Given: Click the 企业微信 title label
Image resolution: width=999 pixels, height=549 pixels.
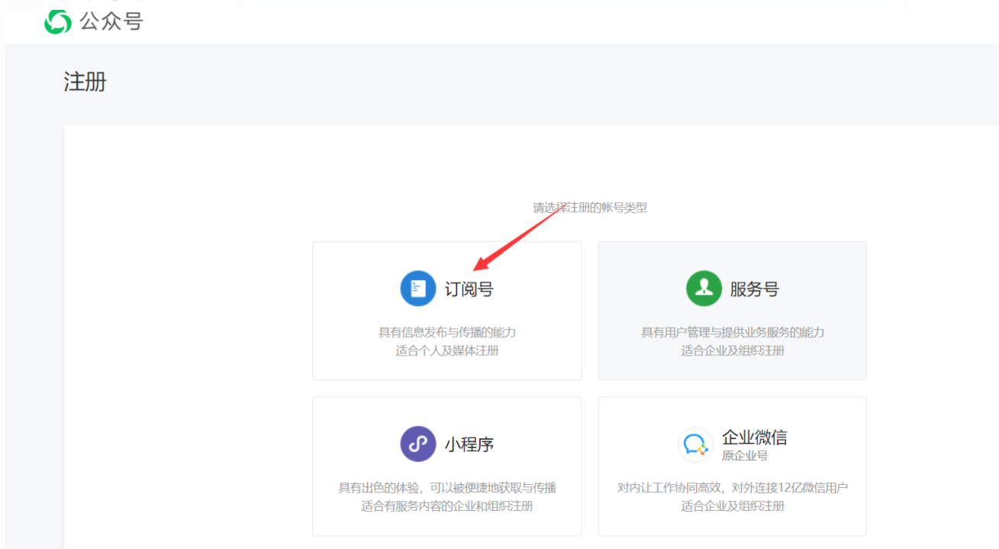Looking at the screenshot, I should point(755,438).
